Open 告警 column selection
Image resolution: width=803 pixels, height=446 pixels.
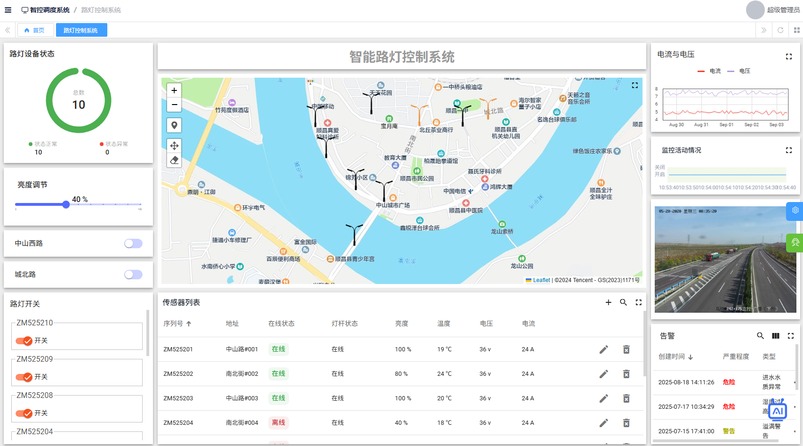(776, 336)
